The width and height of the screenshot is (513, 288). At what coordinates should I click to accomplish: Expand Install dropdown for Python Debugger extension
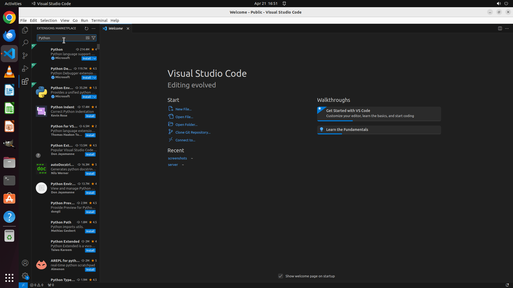[x=95, y=78]
